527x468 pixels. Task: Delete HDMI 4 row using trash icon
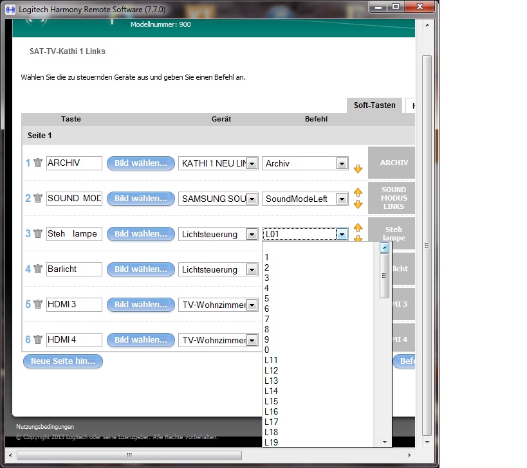click(38, 340)
